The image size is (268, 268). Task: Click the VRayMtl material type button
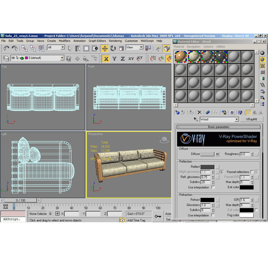[x=252, y=119]
